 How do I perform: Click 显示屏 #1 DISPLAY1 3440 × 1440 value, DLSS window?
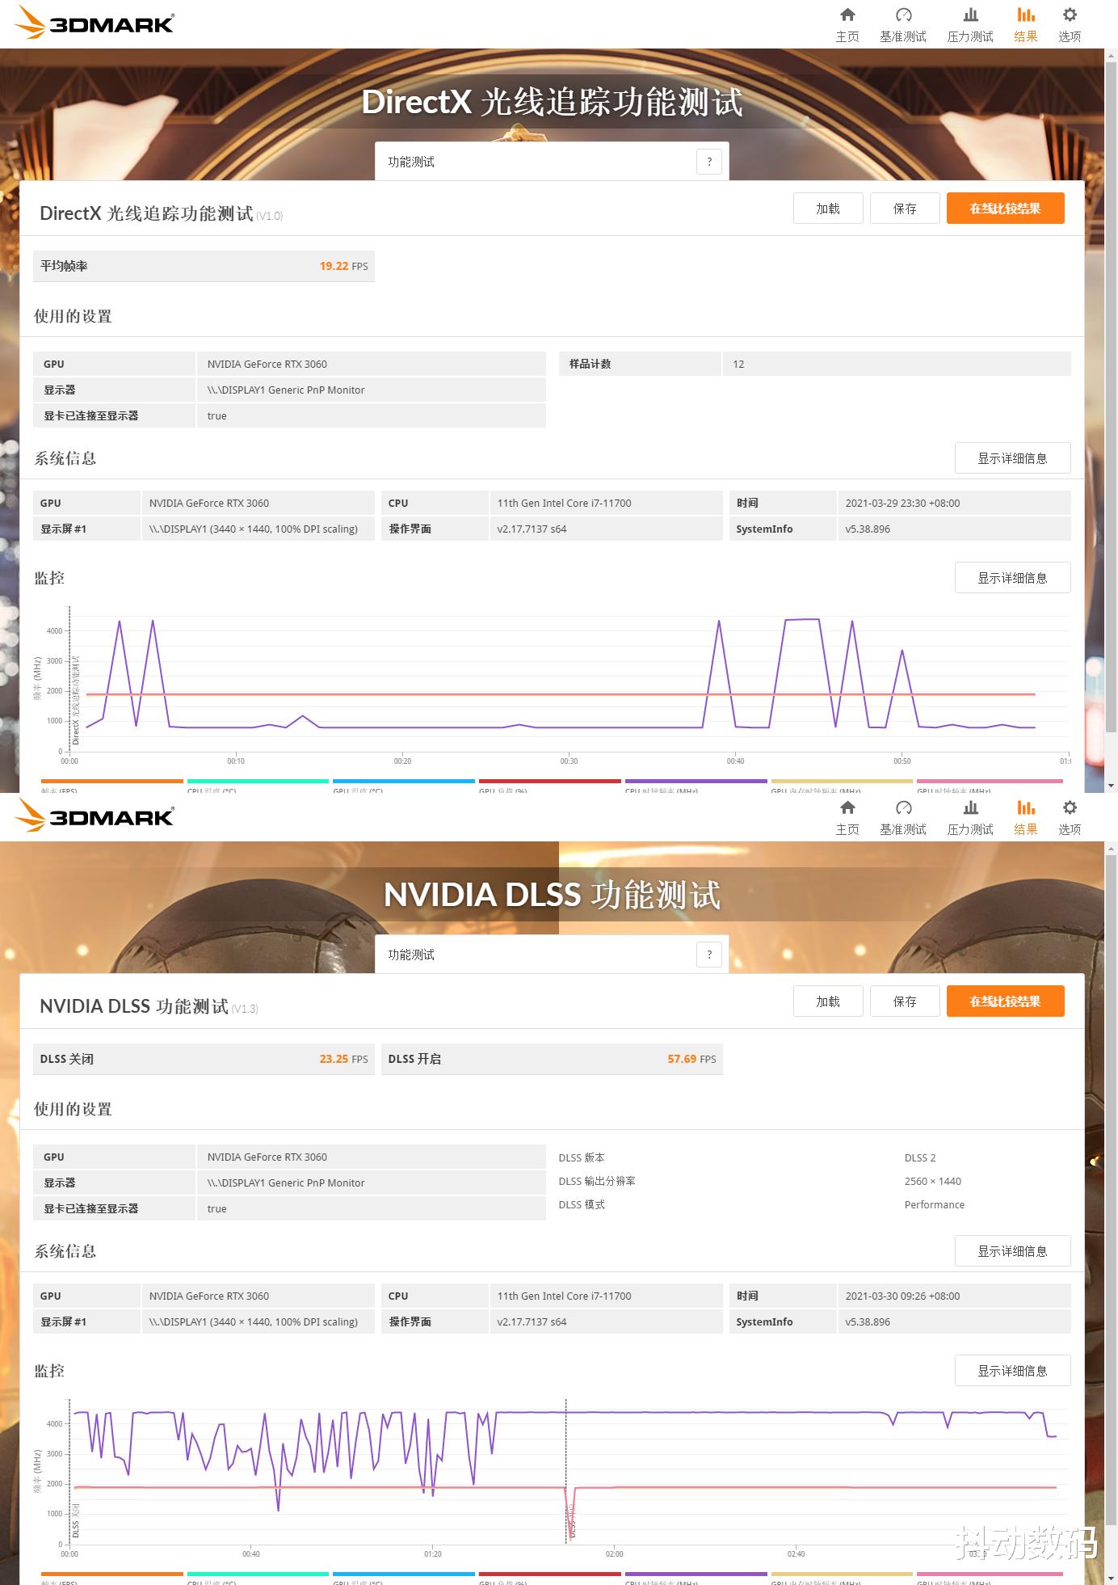pos(253,1322)
